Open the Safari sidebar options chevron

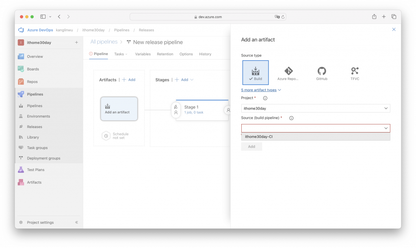(x=50, y=17)
